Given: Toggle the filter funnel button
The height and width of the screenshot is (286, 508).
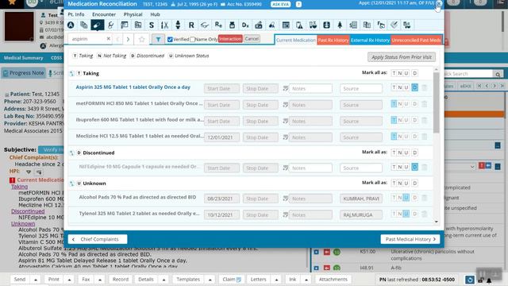Looking at the screenshot, I should (158, 39).
